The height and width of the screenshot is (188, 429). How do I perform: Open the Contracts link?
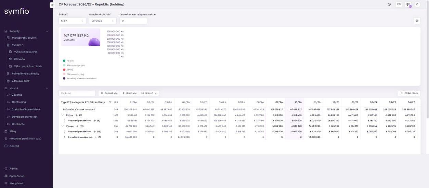pos(18,124)
